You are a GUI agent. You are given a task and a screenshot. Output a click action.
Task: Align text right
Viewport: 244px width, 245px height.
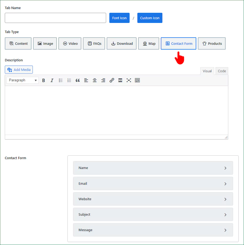click(x=103, y=80)
